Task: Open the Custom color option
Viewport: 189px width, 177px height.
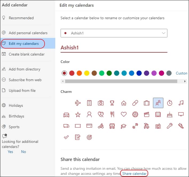Action: pos(182,73)
